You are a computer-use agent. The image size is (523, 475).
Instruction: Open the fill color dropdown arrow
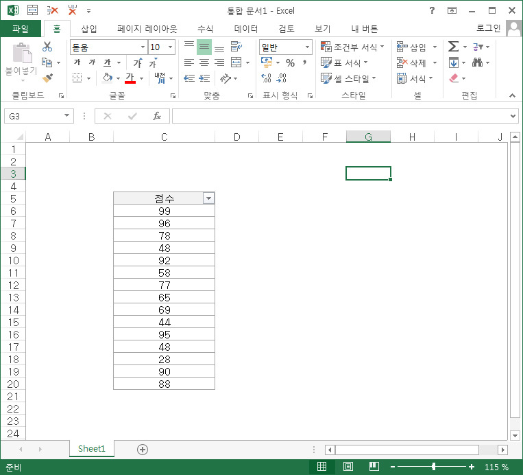tap(118, 78)
